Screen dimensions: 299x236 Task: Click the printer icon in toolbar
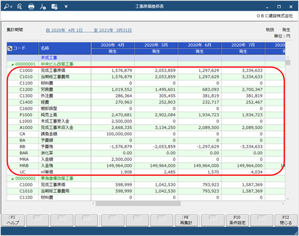click(31, 6)
